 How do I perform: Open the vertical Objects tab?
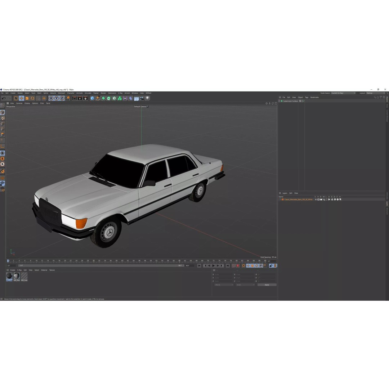(387, 99)
